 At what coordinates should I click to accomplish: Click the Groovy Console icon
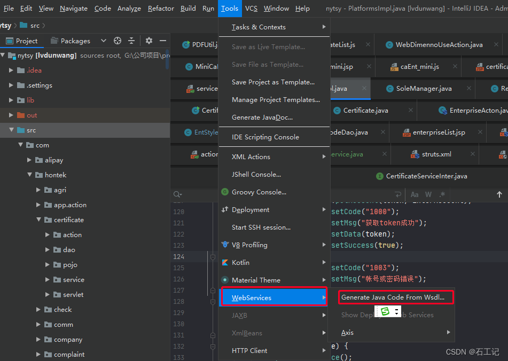coord(224,192)
